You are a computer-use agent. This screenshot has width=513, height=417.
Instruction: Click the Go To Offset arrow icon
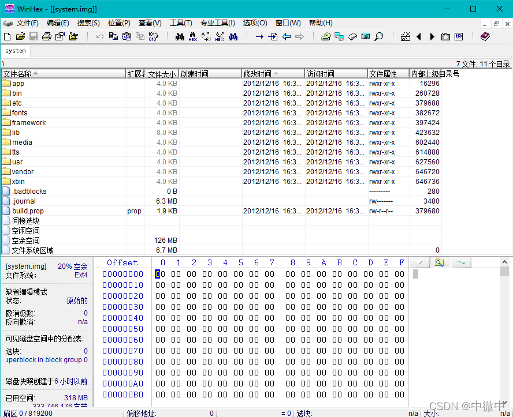point(259,36)
